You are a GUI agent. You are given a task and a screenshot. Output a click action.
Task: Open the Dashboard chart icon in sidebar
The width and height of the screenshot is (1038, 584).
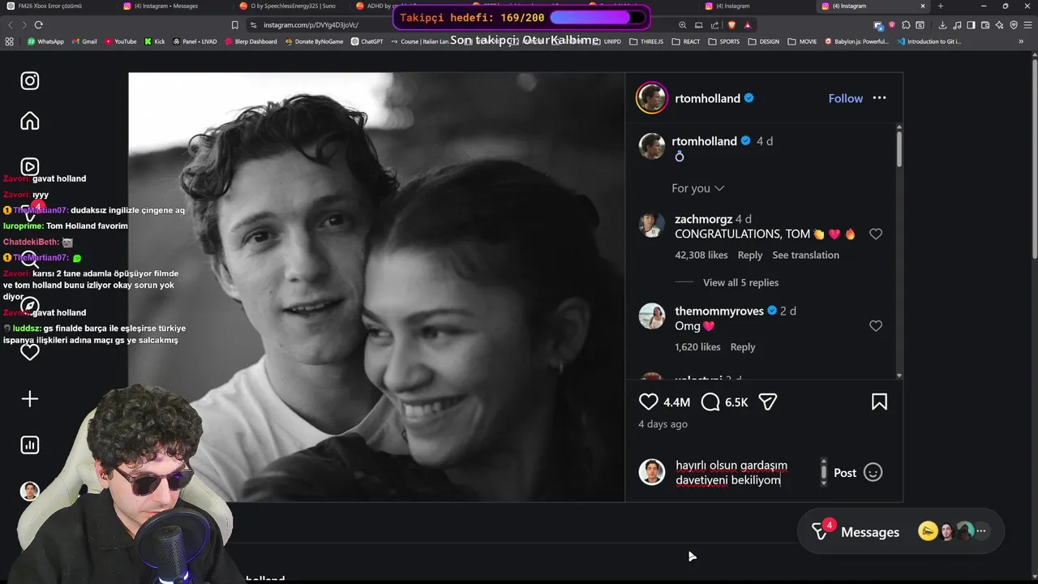tap(30, 444)
